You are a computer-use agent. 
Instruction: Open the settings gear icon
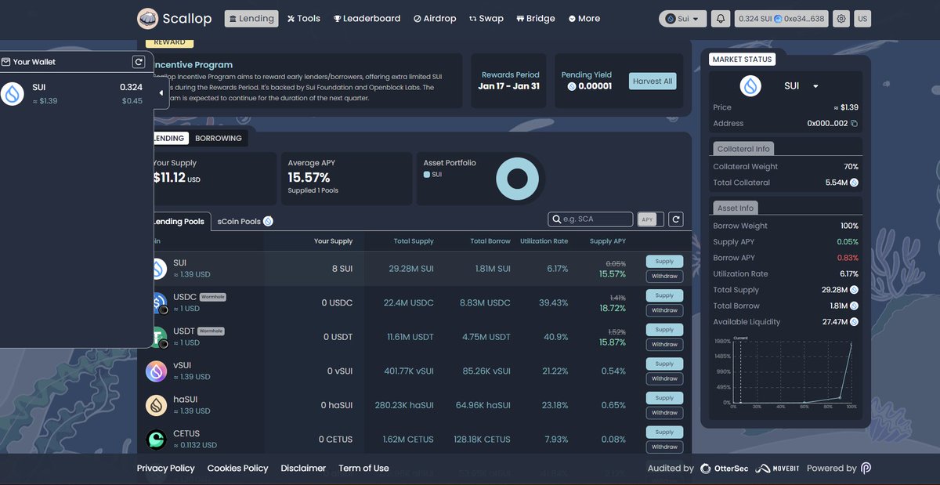(x=841, y=18)
